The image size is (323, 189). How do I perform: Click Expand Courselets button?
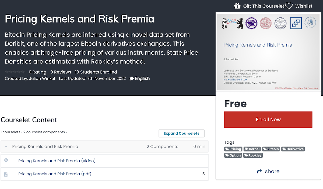click(x=181, y=133)
